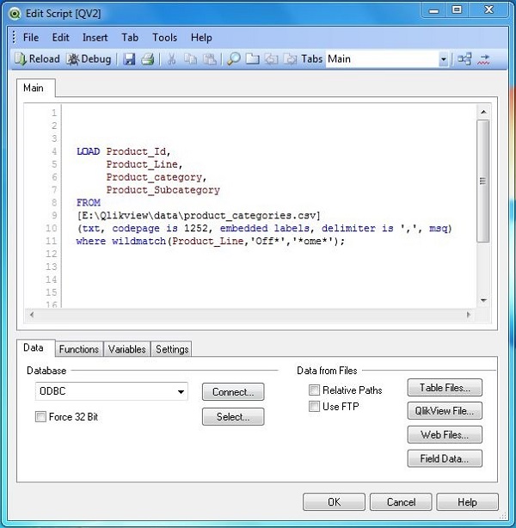Image resolution: width=516 pixels, height=528 pixels.
Task: Click the Web Files... button
Action: [445, 435]
